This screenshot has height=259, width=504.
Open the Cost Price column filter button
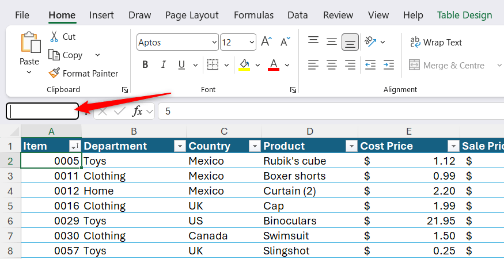(453, 146)
